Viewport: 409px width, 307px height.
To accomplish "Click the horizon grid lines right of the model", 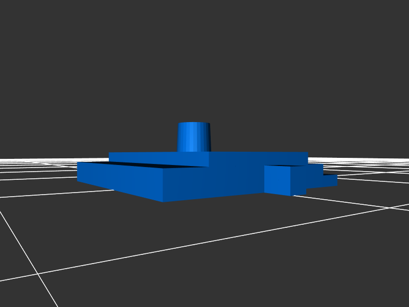I will pos(368,162).
